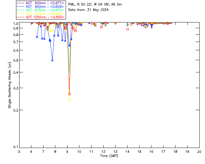Click the x-axis label 14
Screen dimensions: 205x164
[x=127, y=152]
